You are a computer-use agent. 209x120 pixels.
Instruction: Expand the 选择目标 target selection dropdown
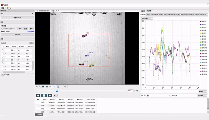(207, 14)
